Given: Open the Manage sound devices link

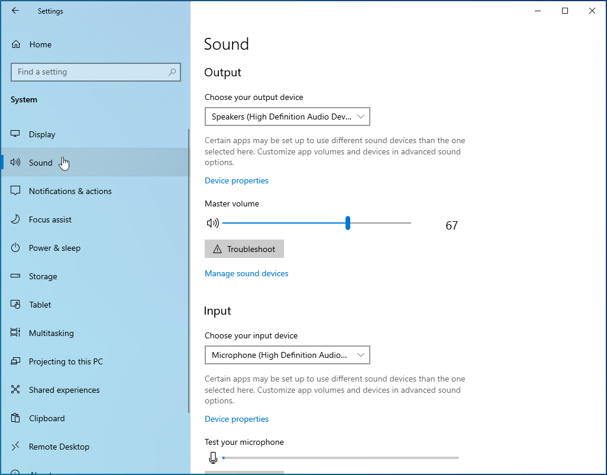Looking at the screenshot, I should [246, 273].
